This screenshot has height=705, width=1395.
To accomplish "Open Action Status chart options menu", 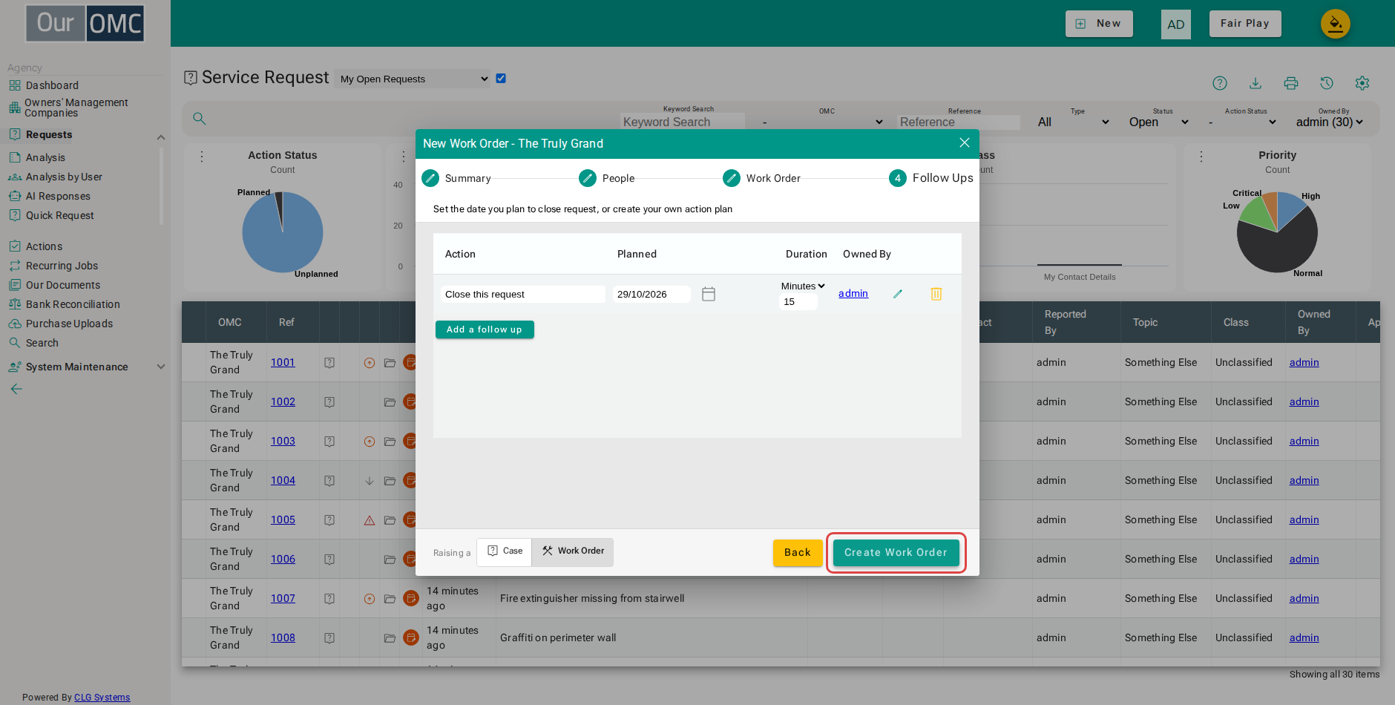I will pos(202,157).
